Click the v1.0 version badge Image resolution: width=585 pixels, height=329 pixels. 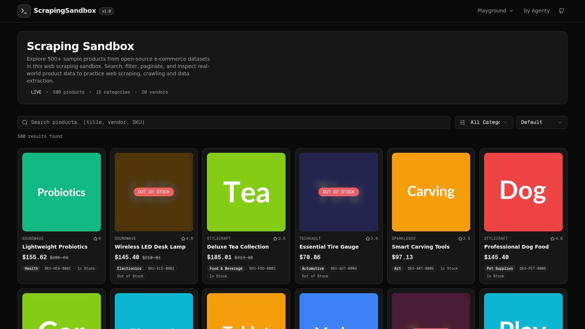coord(106,11)
